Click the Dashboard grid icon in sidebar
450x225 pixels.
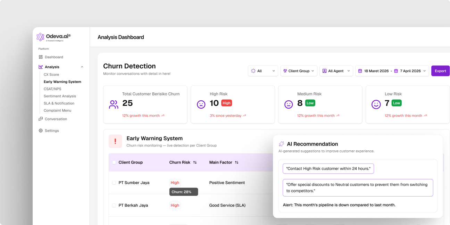41,57
